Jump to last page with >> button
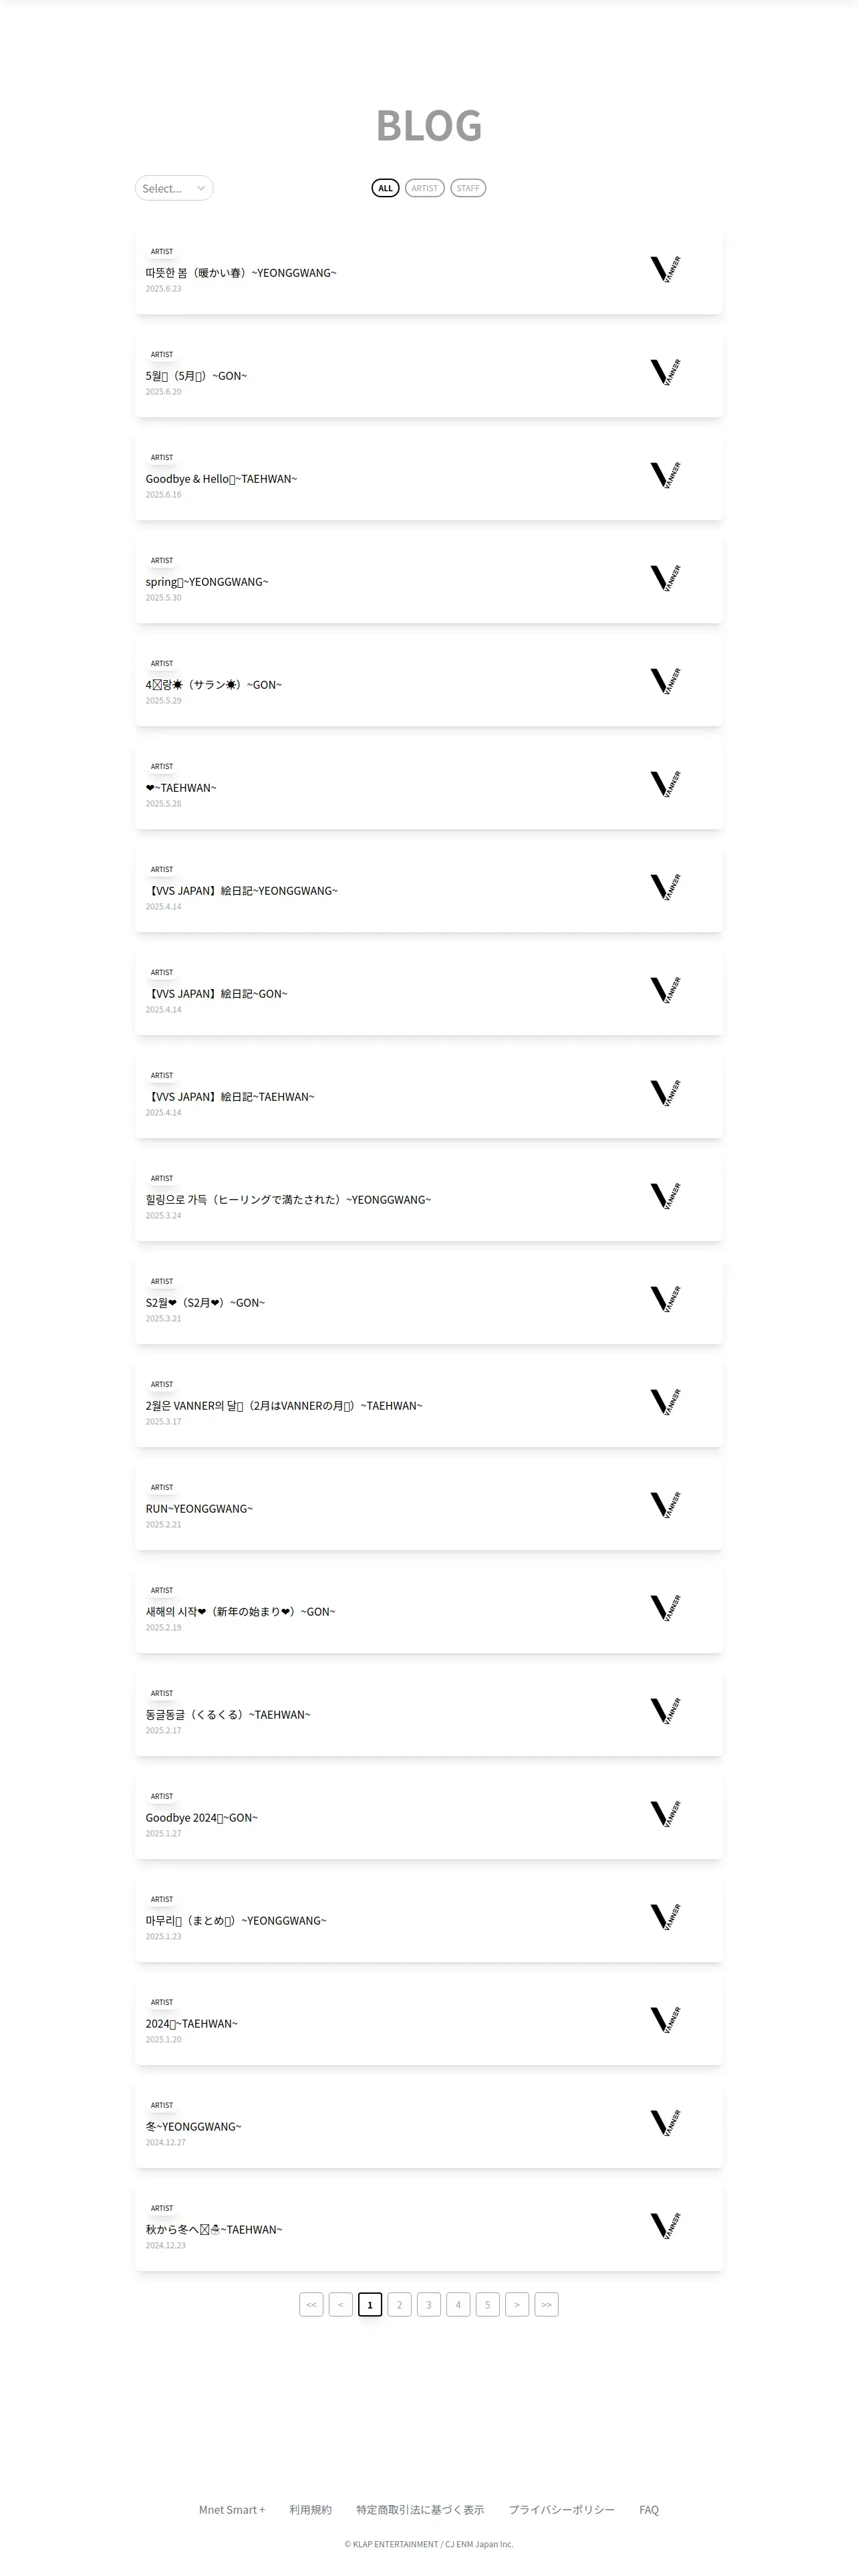 pyautogui.click(x=547, y=2304)
